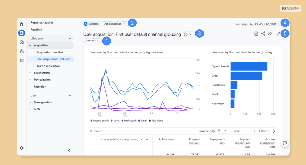Sort by Engaged sessions per user column
The image size is (306, 165).
pos(242,143)
